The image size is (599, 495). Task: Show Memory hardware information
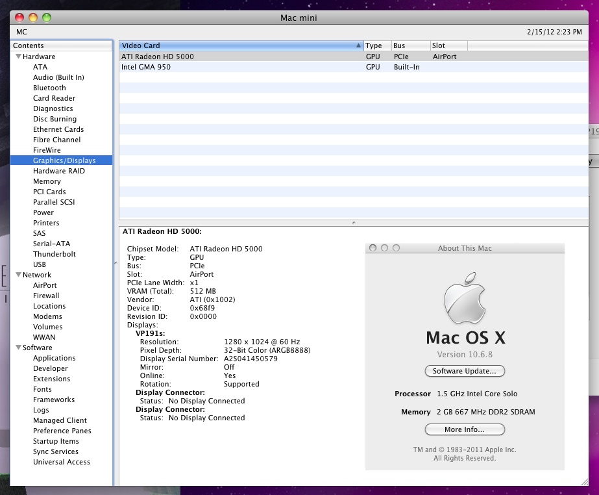tap(47, 181)
